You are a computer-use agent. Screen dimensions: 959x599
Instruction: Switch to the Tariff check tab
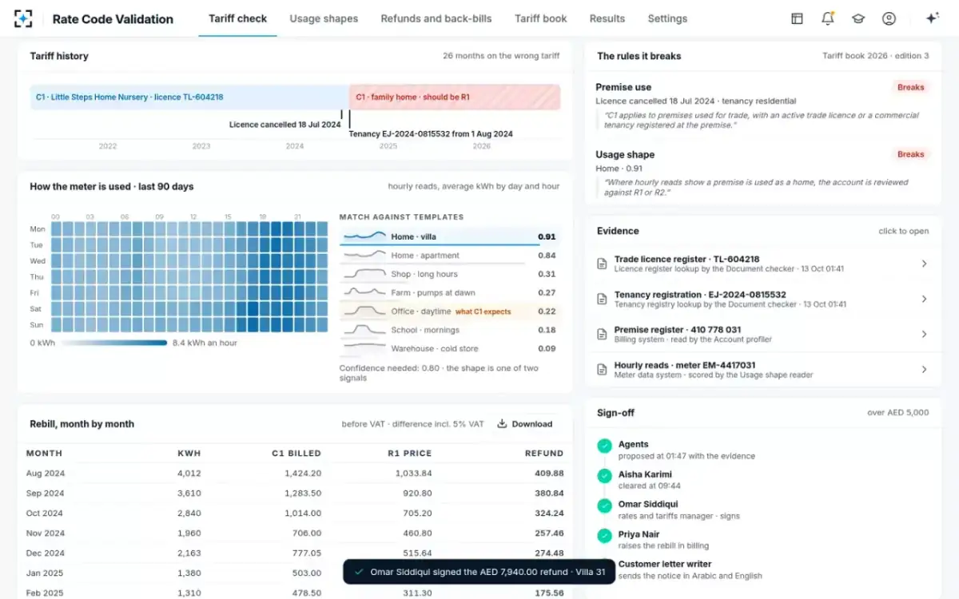click(x=237, y=18)
